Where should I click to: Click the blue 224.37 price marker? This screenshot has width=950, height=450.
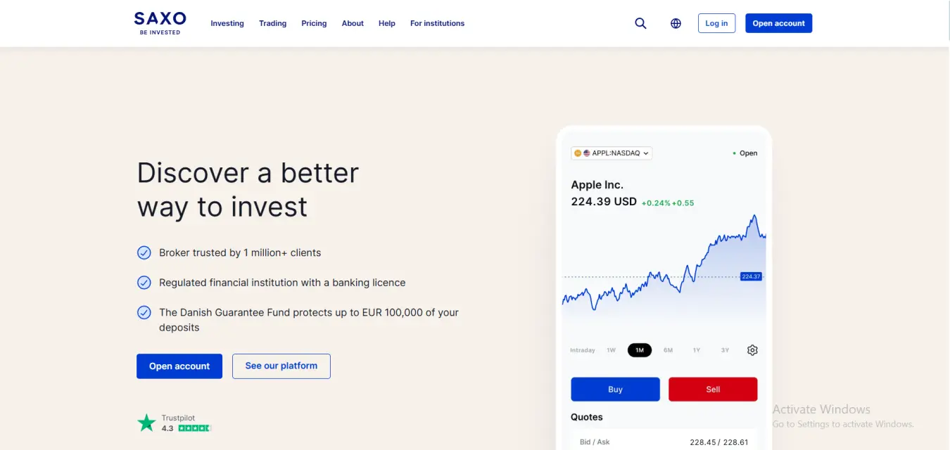click(x=751, y=276)
